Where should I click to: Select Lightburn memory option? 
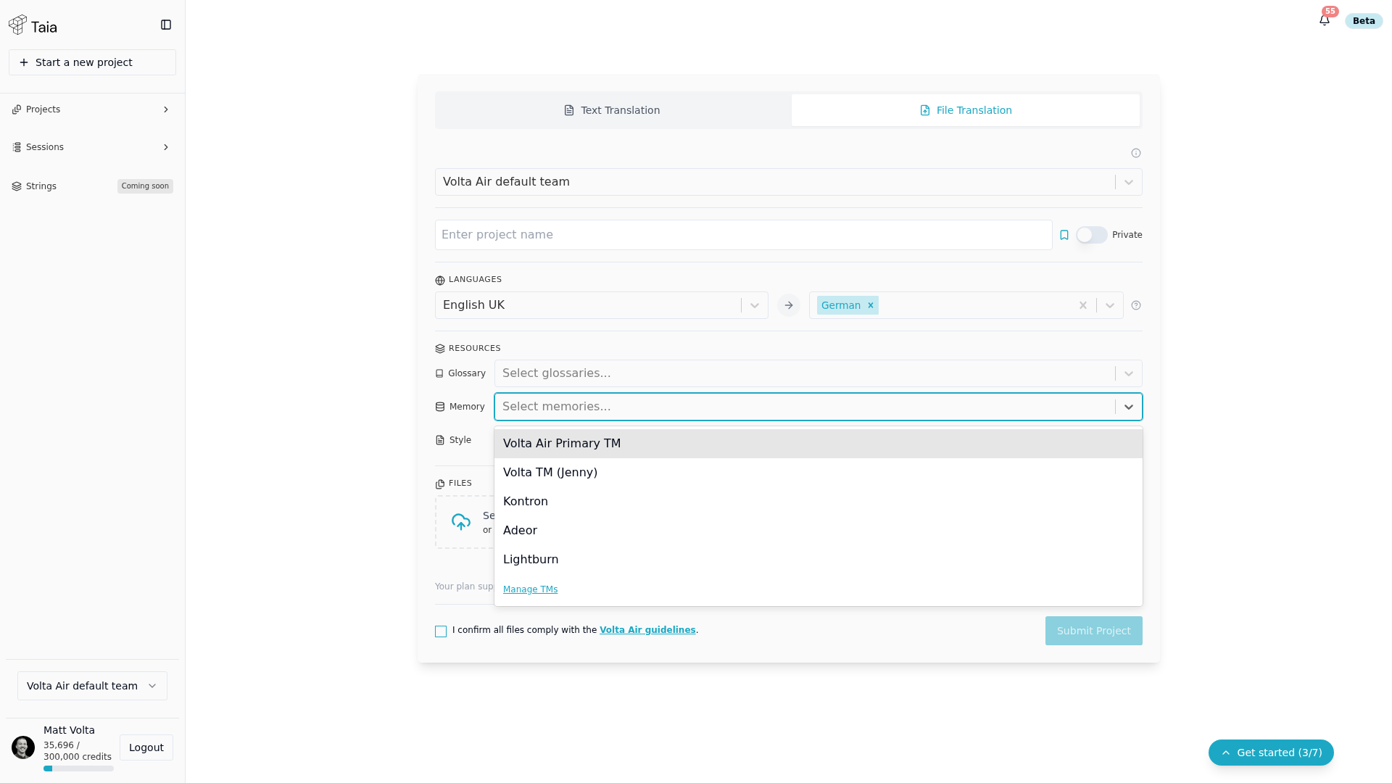(x=819, y=560)
